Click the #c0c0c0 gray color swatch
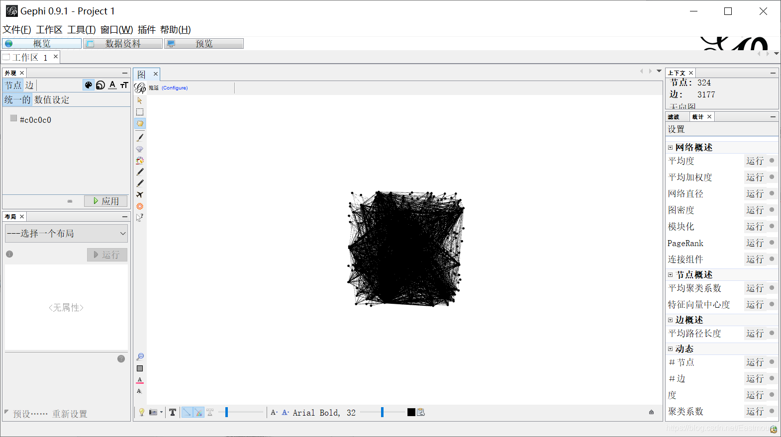This screenshot has height=437, width=781. pyautogui.click(x=13, y=118)
